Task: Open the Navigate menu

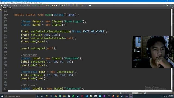Action: coord(18,3)
